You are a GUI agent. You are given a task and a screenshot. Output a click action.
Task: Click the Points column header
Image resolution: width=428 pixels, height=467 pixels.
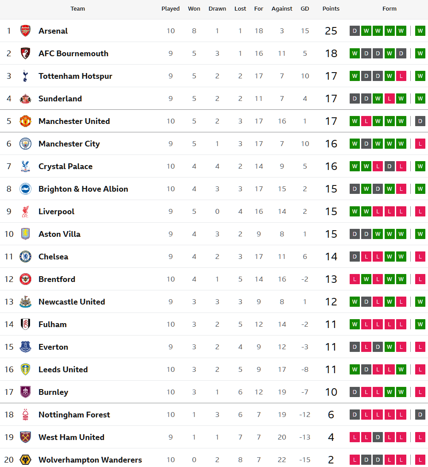[331, 9]
